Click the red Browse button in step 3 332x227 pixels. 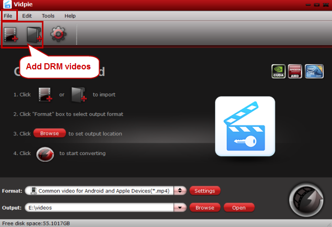pyautogui.click(x=50, y=133)
